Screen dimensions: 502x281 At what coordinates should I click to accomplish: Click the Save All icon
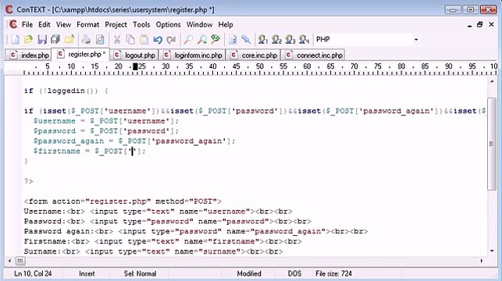(x=55, y=40)
